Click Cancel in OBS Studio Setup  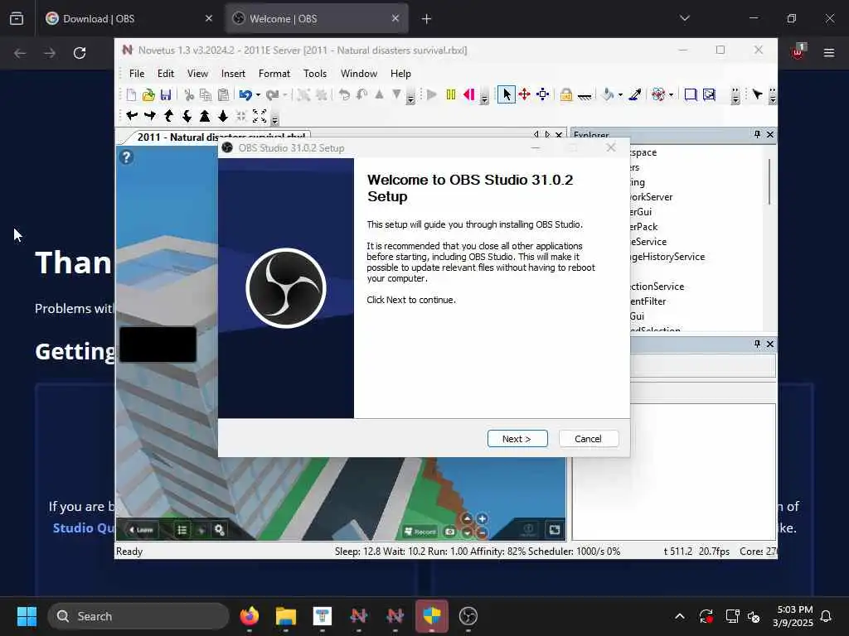coord(588,439)
